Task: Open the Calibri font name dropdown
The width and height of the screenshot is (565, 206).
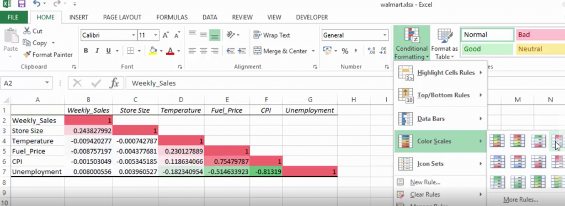Action: coord(134,35)
